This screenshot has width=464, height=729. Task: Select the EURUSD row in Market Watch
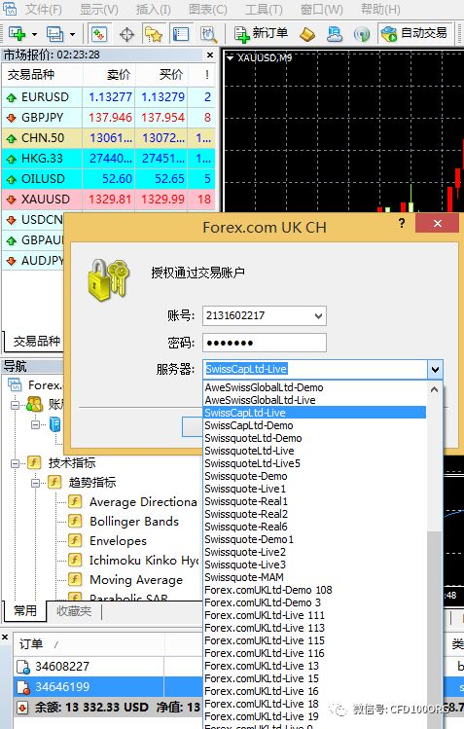click(109, 97)
